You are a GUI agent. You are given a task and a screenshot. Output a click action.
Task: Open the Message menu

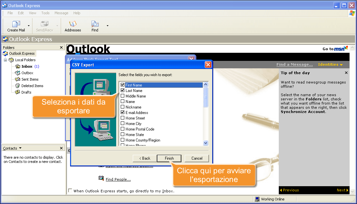click(61, 13)
